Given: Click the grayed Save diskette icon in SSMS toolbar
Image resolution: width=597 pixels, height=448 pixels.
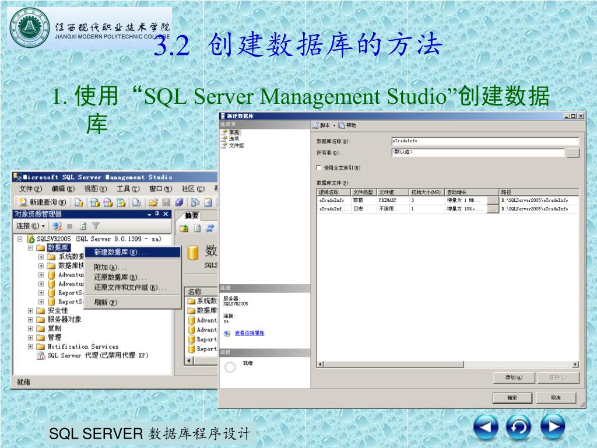Looking at the screenshot, I should coord(166,202).
